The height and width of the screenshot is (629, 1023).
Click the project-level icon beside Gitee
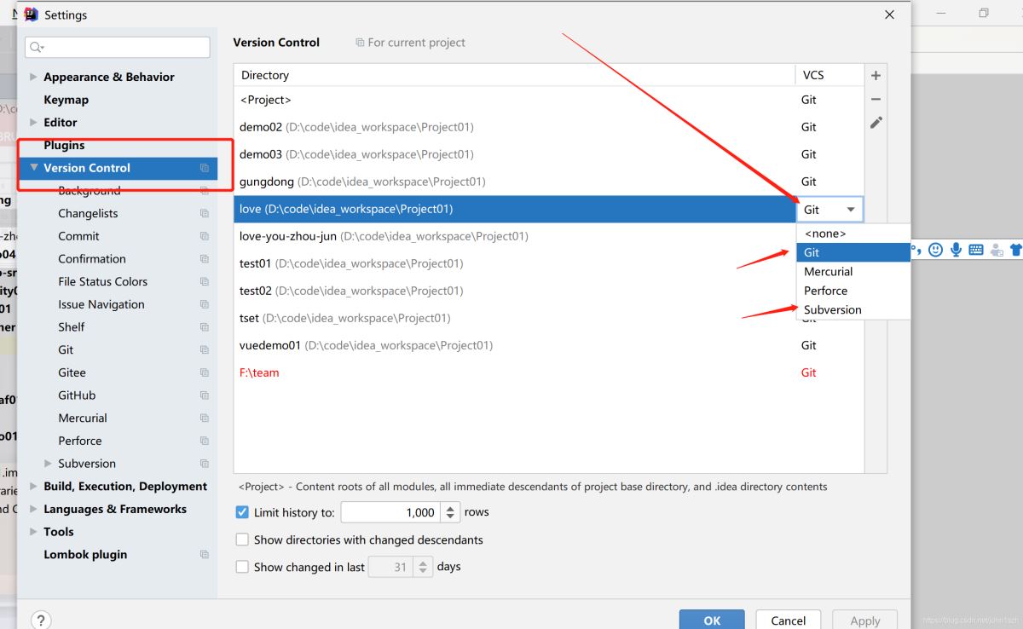pyautogui.click(x=205, y=372)
